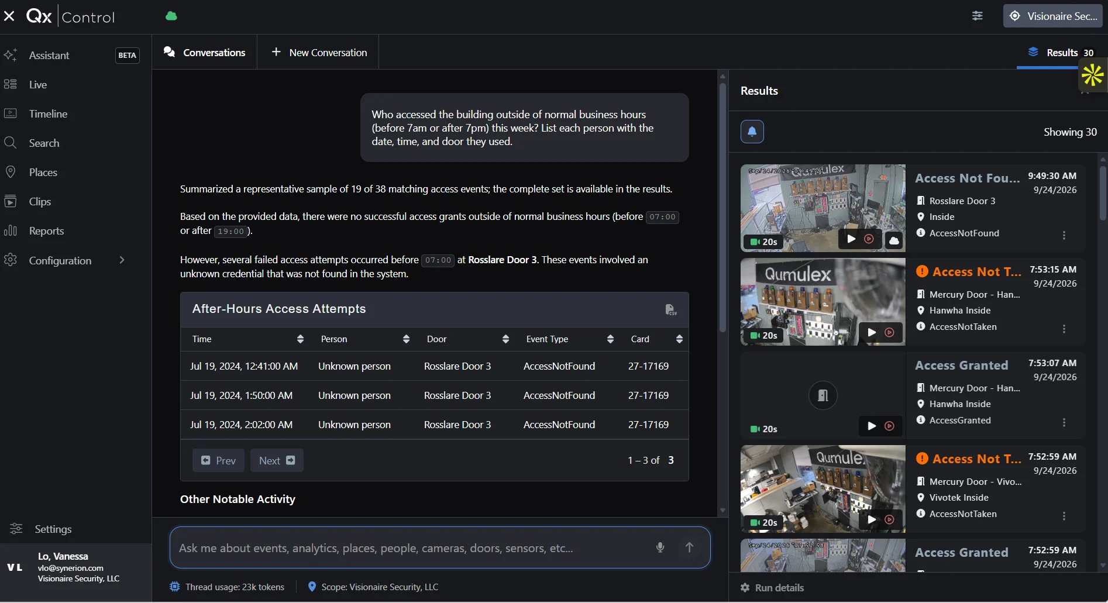Open Places in the sidebar
Screen dimensions: 1108x603
point(43,172)
